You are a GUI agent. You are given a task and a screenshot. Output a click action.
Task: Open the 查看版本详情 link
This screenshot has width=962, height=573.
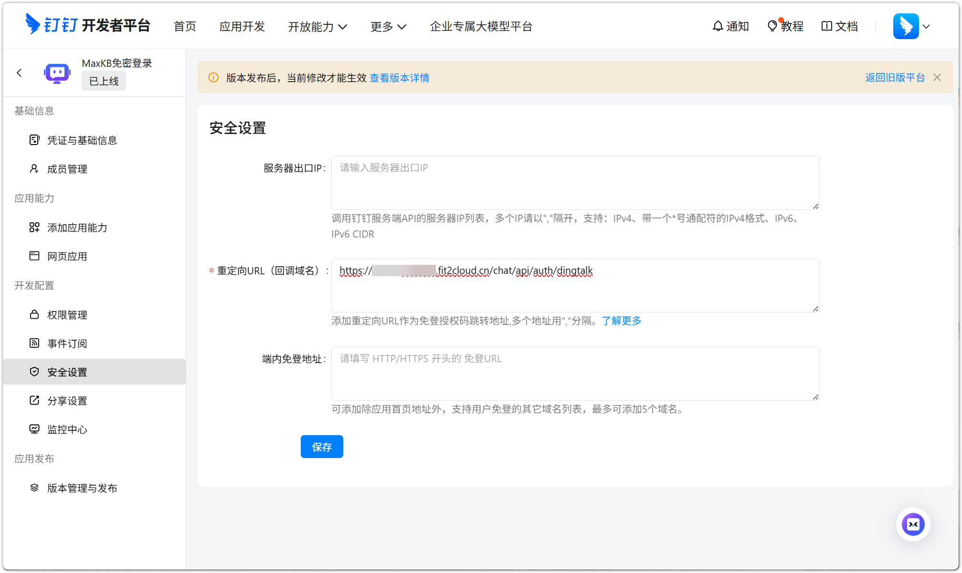coord(399,78)
